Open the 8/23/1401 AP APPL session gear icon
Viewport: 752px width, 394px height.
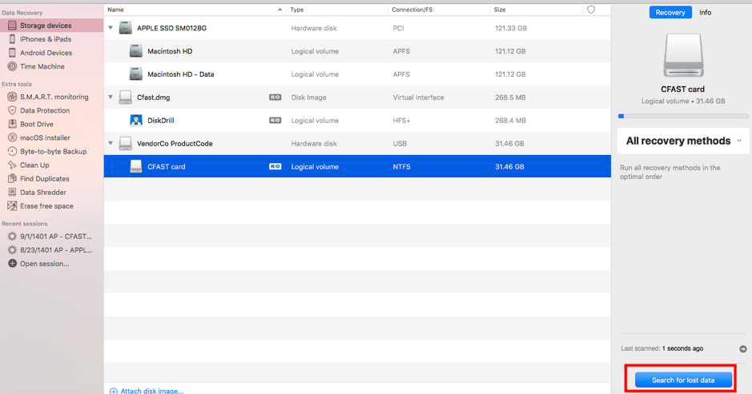click(x=12, y=250)
